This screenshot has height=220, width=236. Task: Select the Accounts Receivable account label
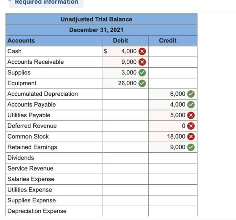35,62
